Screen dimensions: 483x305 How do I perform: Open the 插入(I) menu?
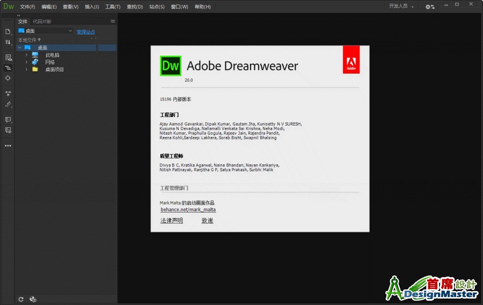[x=92, y=6]
